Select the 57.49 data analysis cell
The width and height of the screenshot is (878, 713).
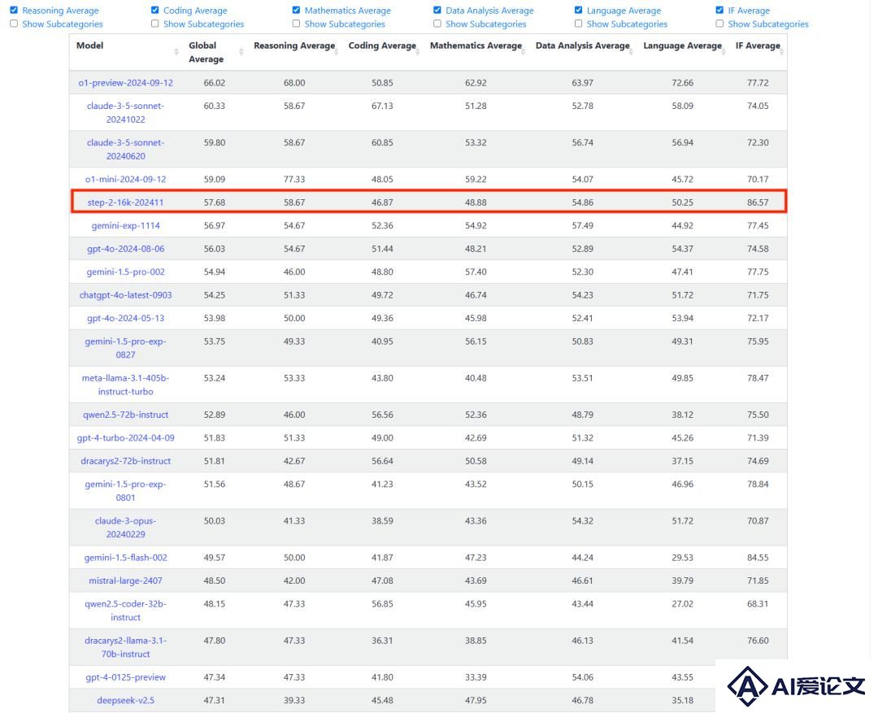point(582,226)
